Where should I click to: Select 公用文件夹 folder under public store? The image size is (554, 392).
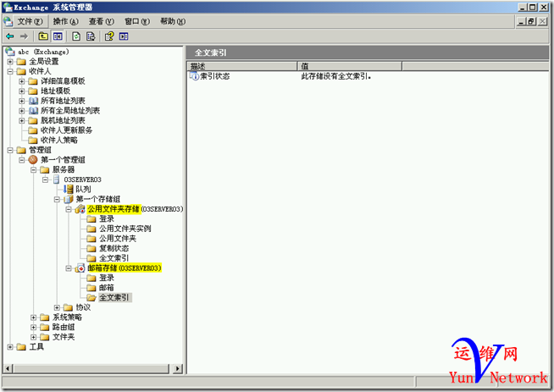[118, 239]
